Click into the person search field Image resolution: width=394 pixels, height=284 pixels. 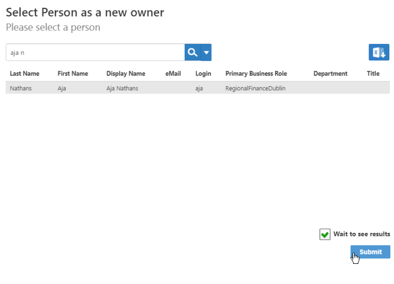click(95, 52)
